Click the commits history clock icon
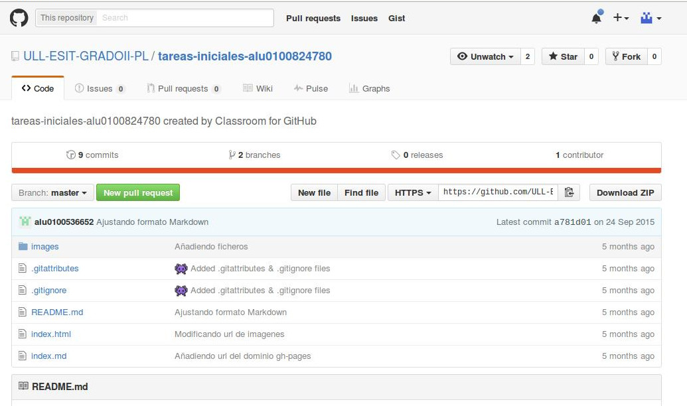 [x=70, y=155]
